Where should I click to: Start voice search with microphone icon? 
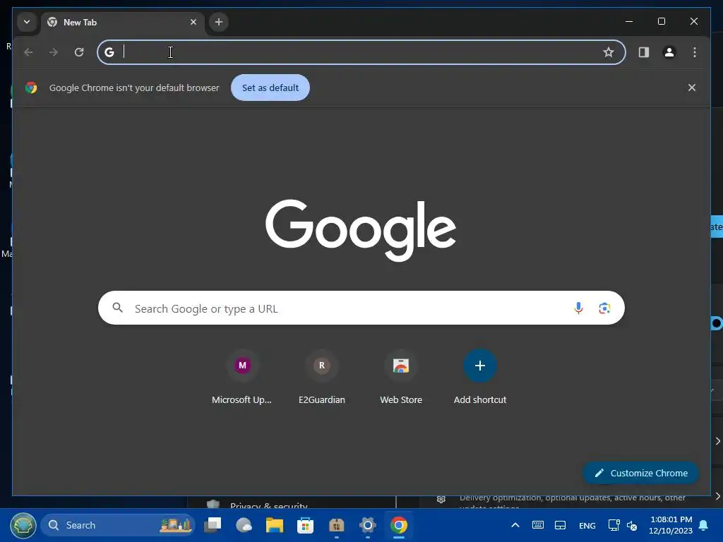point(578,308)
